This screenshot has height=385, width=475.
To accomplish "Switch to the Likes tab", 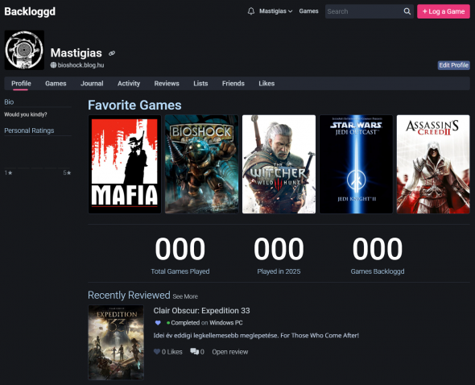I will coord(266,84).
